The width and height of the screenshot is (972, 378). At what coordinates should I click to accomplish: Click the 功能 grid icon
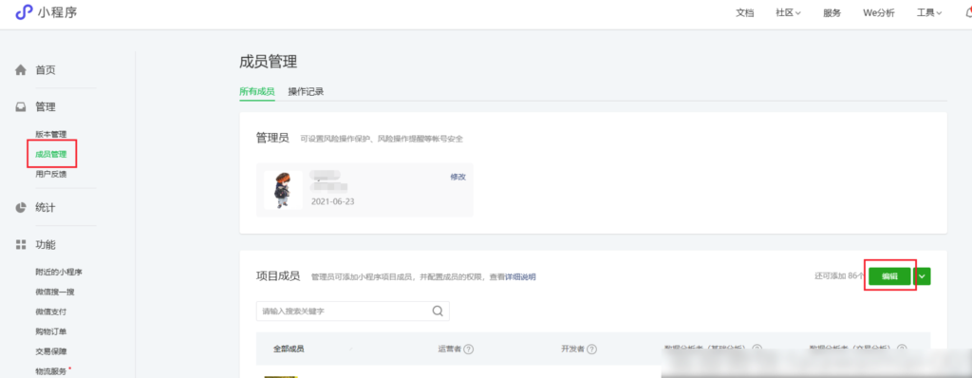pos(21,244)
